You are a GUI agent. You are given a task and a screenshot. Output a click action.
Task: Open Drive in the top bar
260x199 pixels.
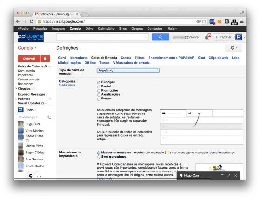click(x=89, y=29)
